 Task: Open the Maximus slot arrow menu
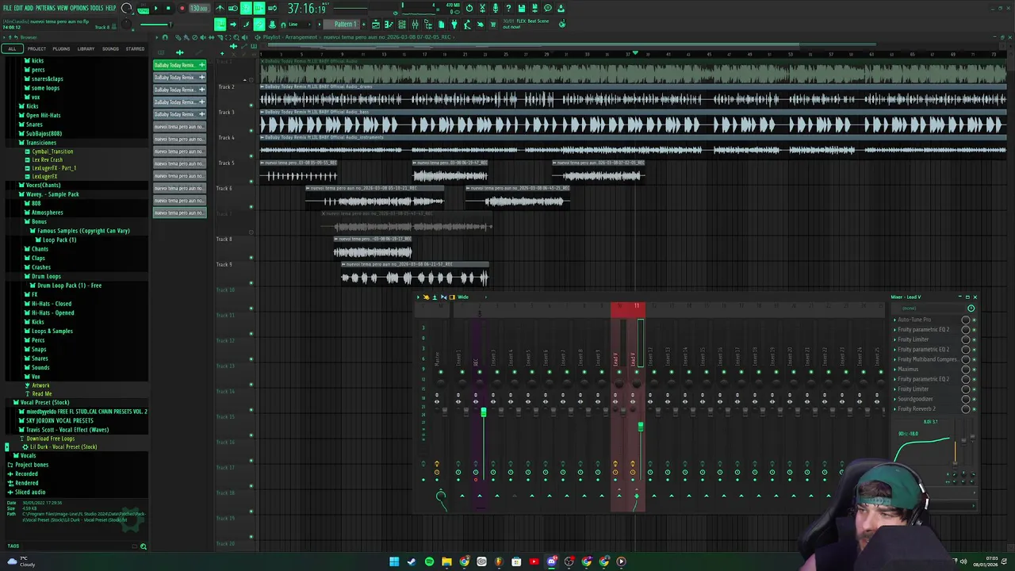point(894,369)
